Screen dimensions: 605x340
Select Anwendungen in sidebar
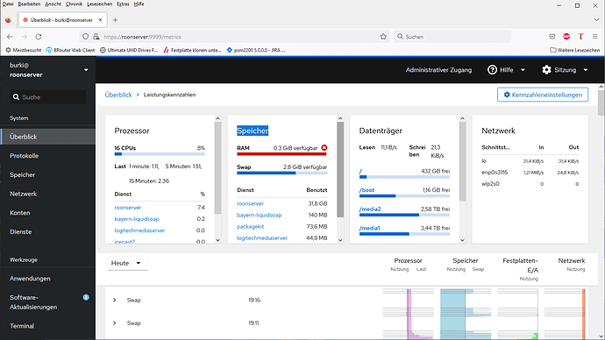pyautogui.click(x=48, y=279)
